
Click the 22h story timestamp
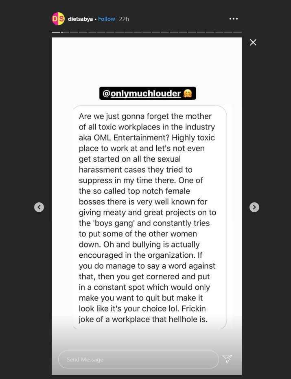pyautogui.click(x=124, y=19)
